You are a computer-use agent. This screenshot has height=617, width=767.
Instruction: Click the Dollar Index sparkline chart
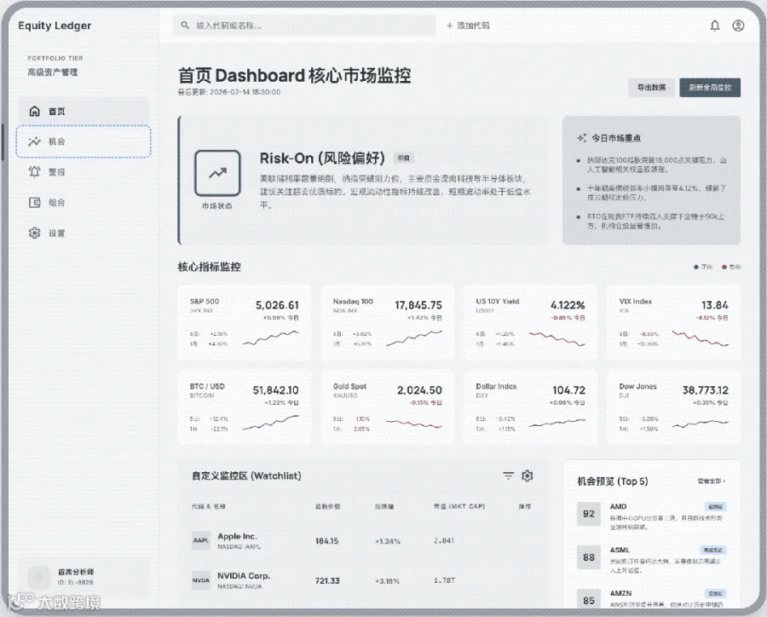click(x=557, y=423)
